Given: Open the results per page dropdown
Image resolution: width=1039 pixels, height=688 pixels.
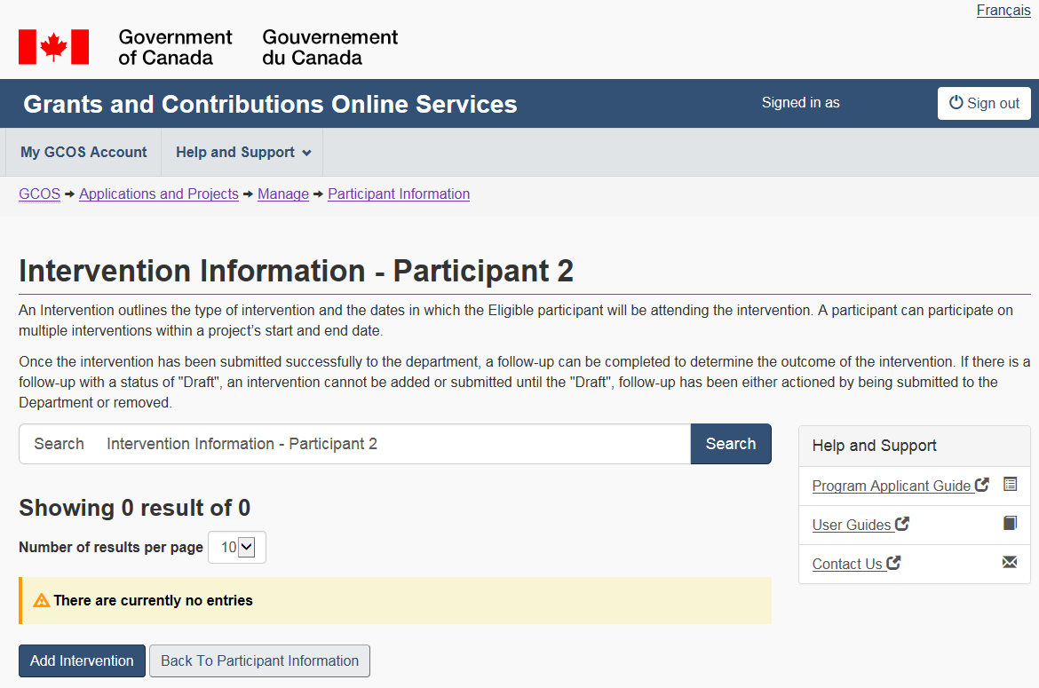Looking at the screenshot, I should pos(236,548).
